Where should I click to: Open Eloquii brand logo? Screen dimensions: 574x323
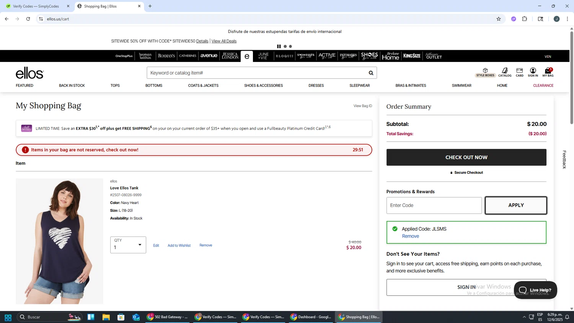pyautogui.click(x=284, y=56)
